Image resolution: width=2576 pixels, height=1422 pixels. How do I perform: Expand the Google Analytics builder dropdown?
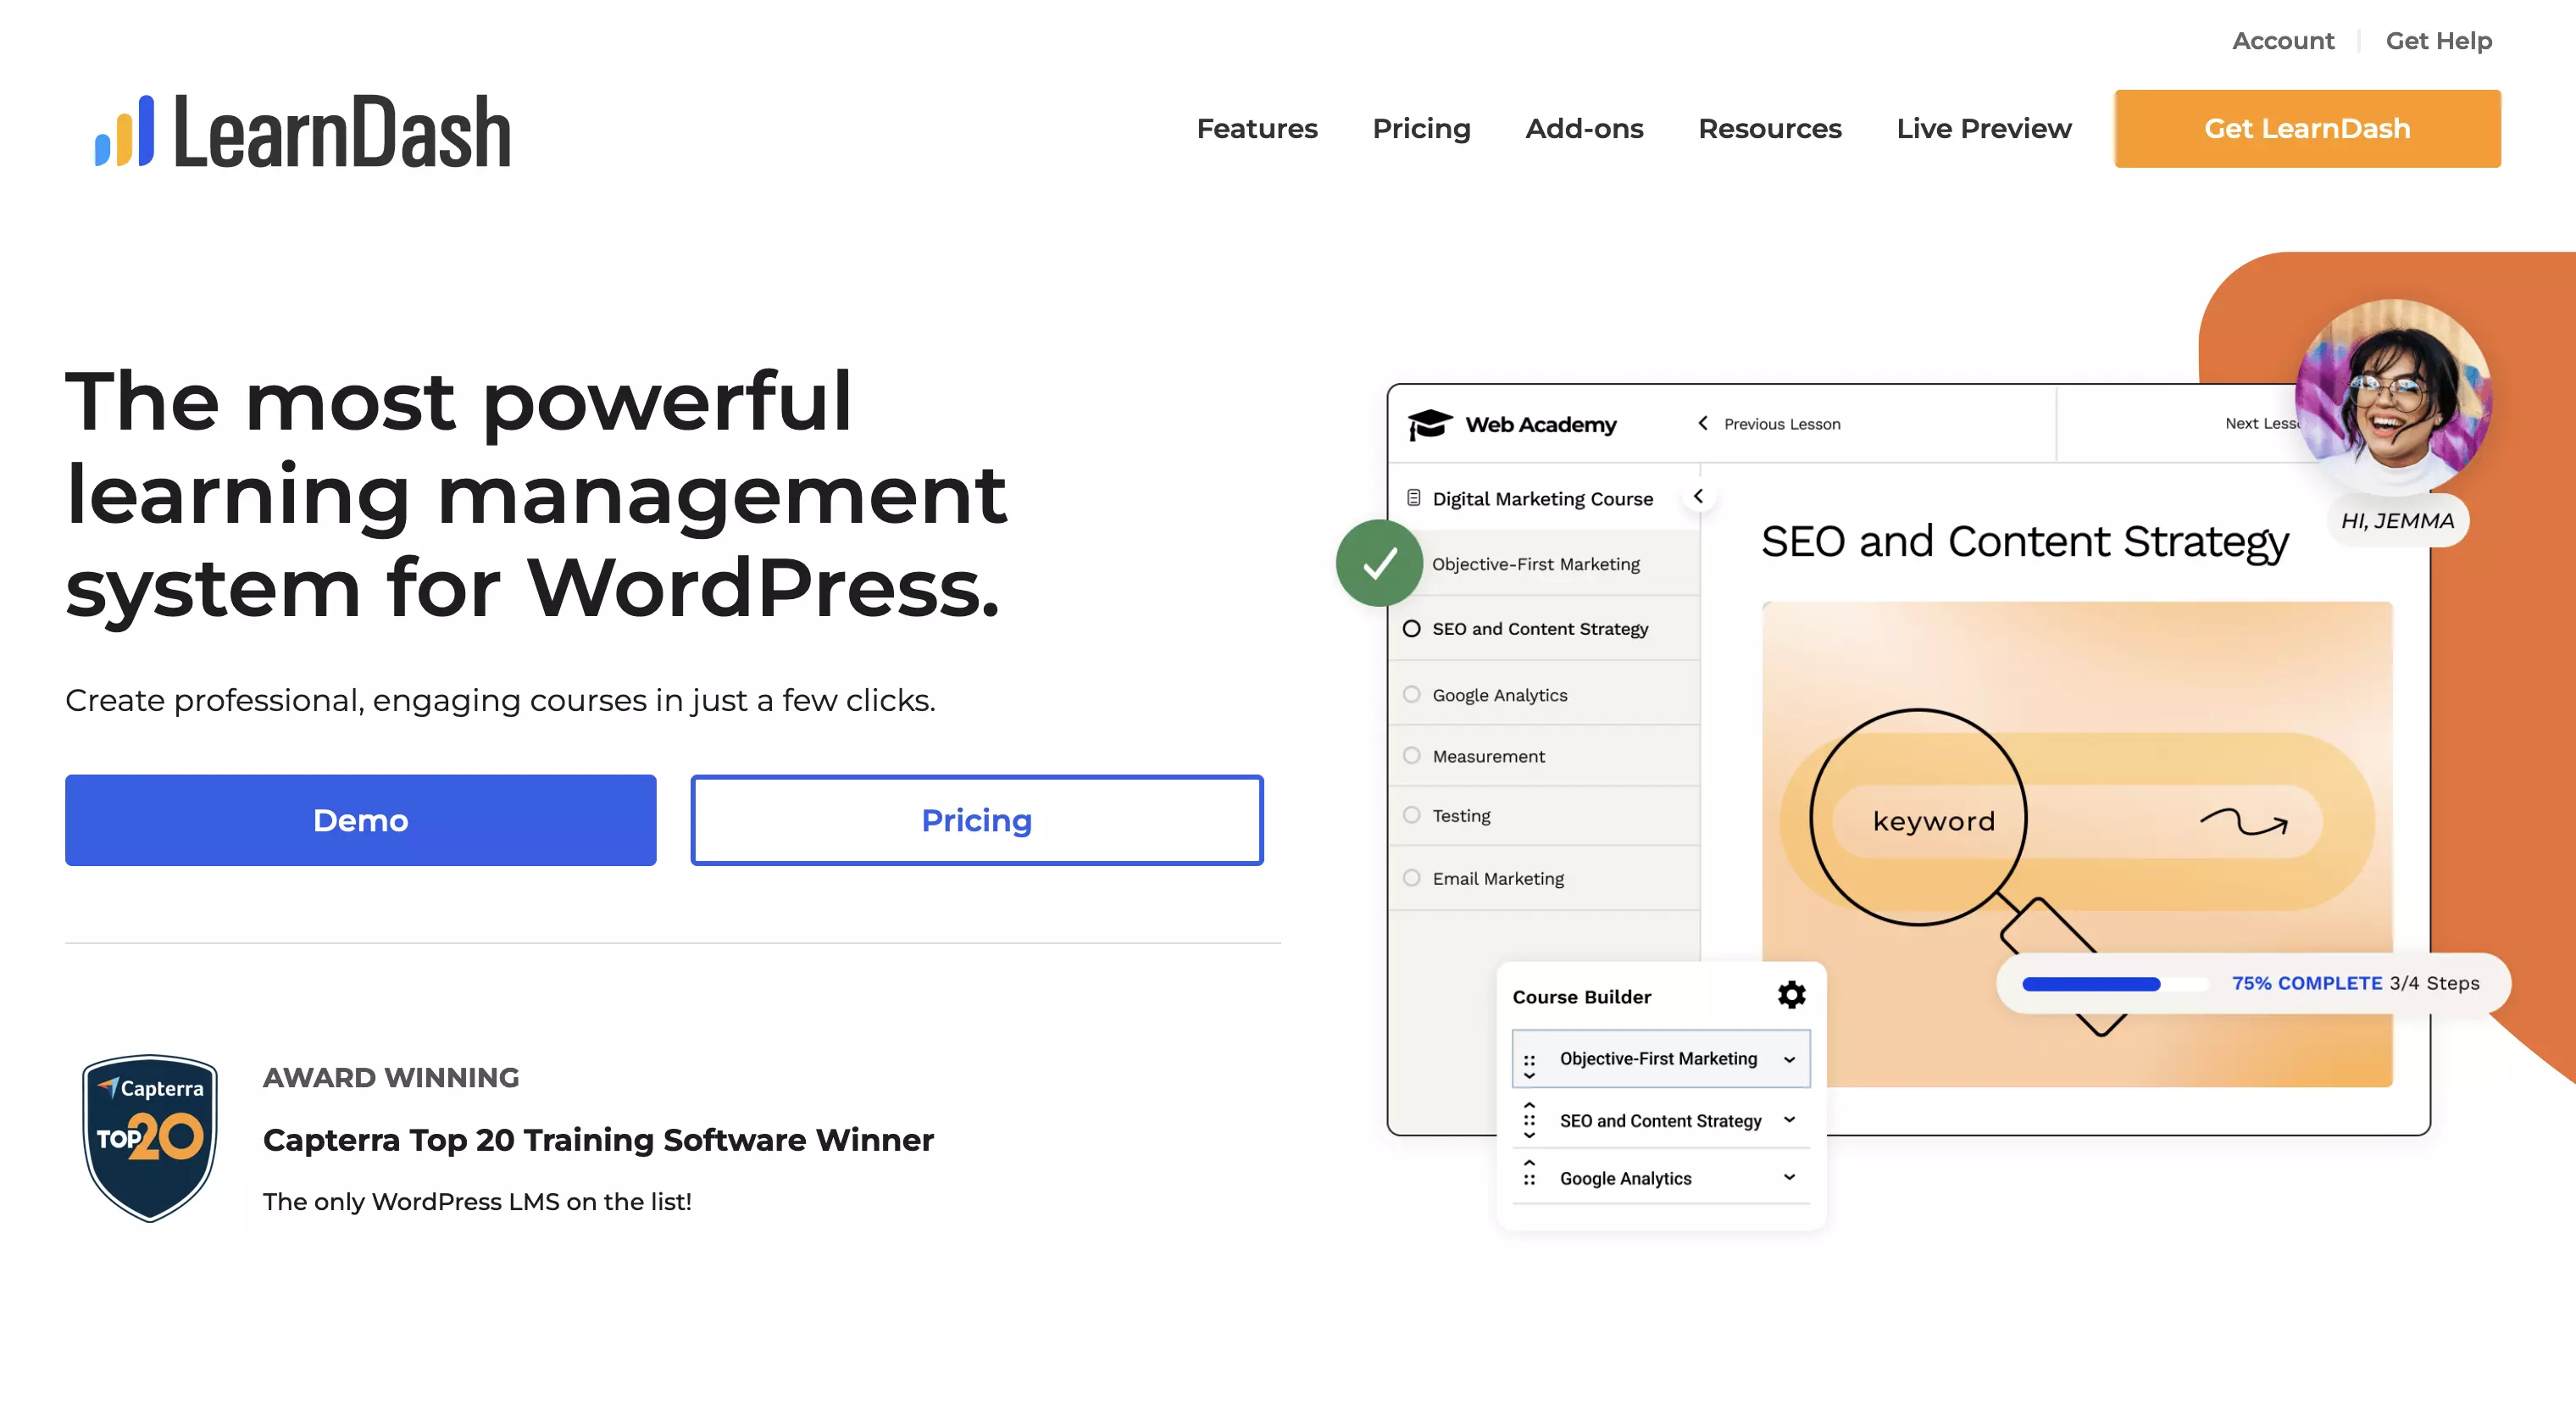pyautogui.click(x=1791, y=1177)
